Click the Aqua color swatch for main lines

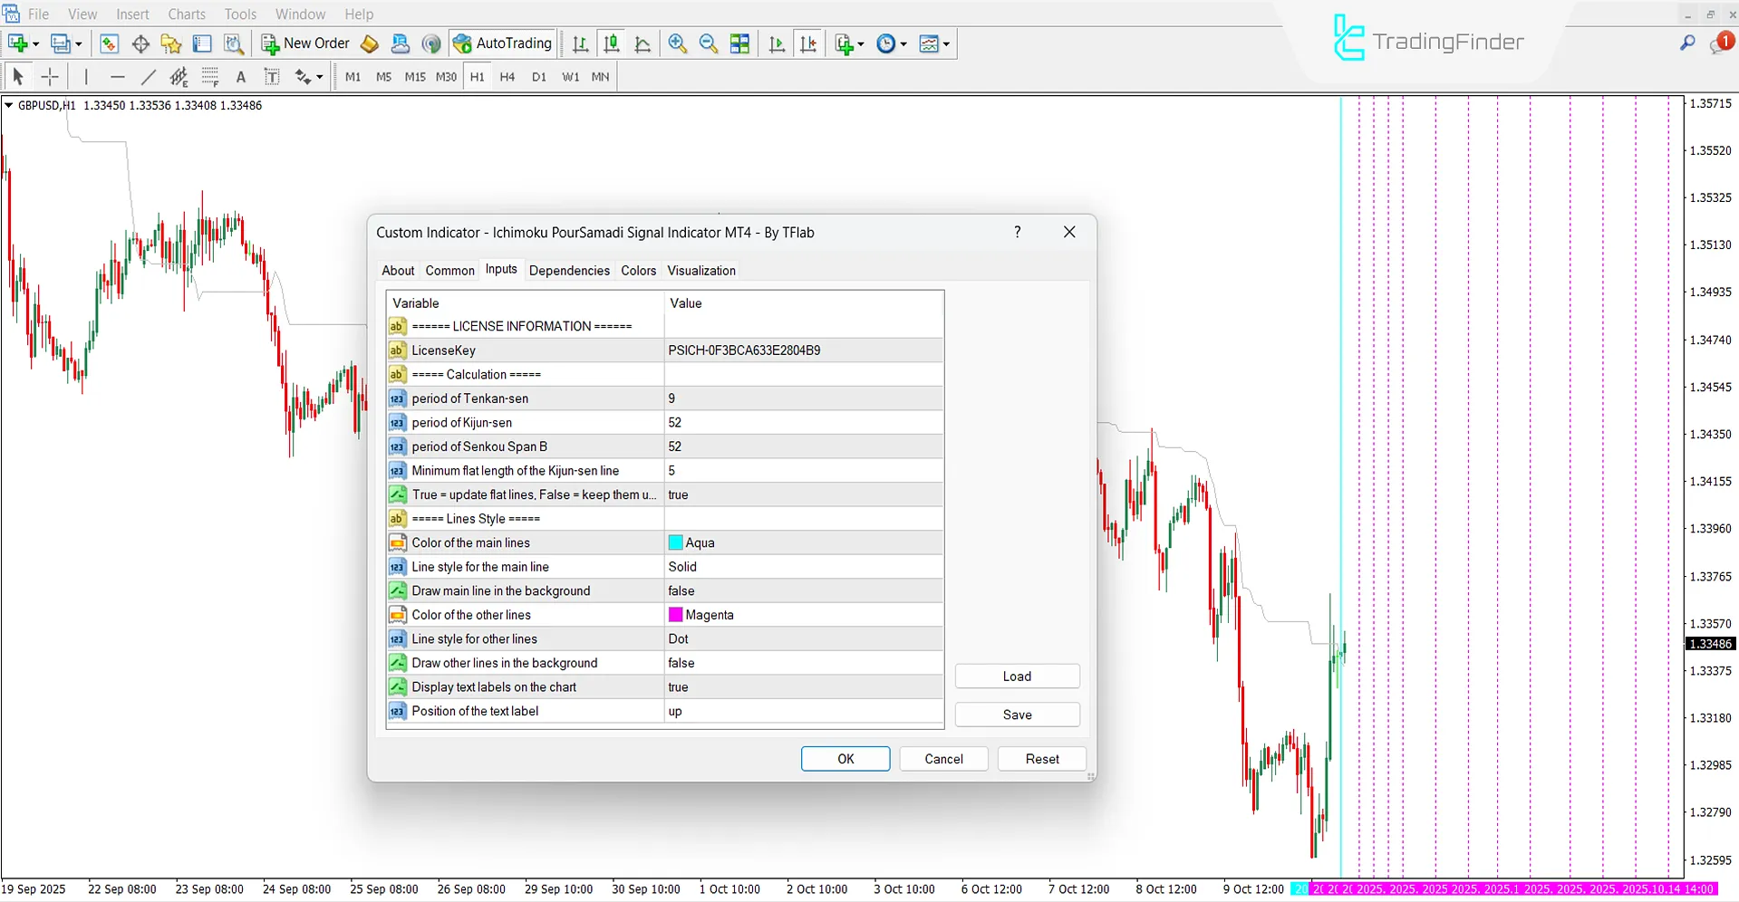click(674, 542)
